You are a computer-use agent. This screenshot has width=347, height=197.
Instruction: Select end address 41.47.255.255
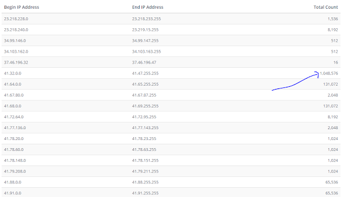[145, 73]
